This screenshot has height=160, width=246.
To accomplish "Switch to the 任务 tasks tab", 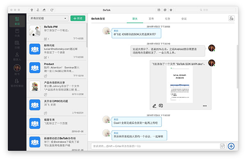I will pos(167,19).
